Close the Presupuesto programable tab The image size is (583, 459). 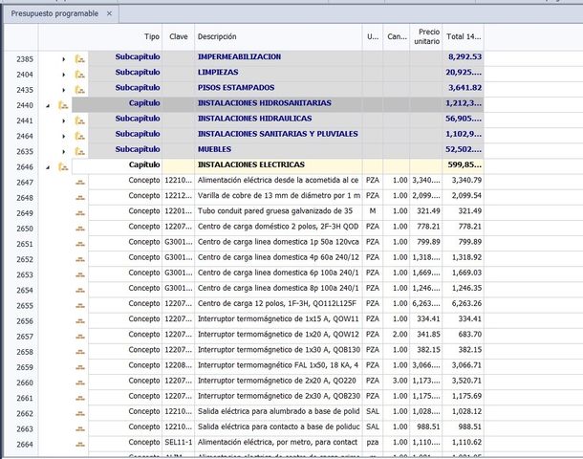click(109, 13)
